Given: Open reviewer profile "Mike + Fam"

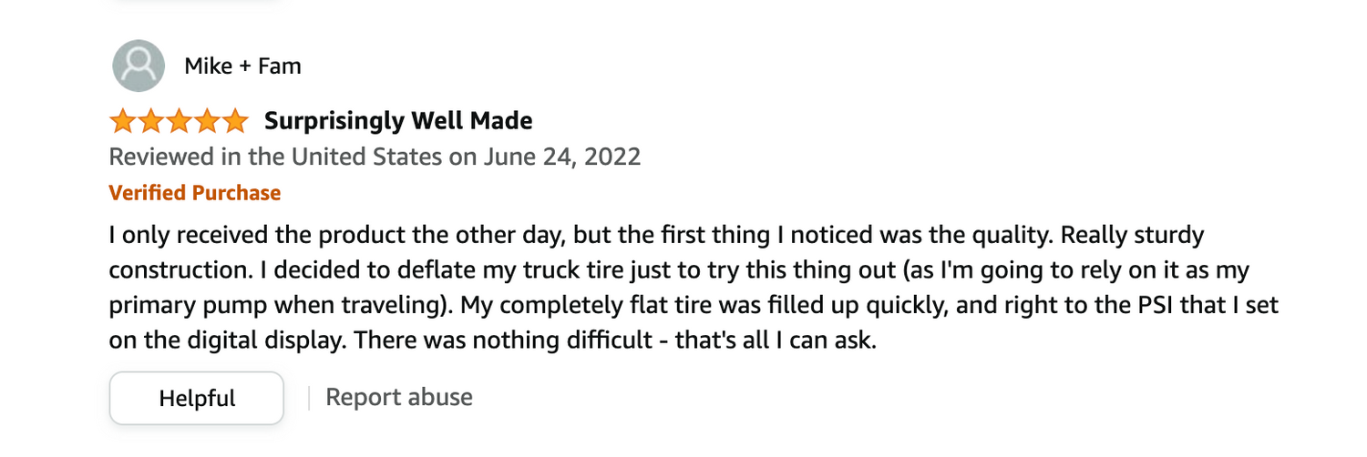Looking at the screenshot, I should [242, 66].
